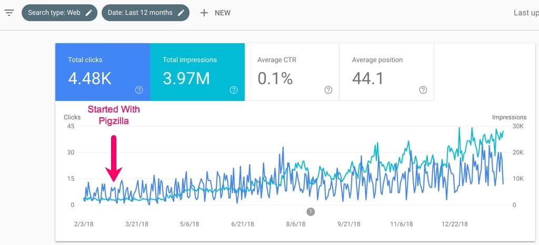Click the 2/3/18 date axis label
The image size is (539, 245).
(84, 224)
